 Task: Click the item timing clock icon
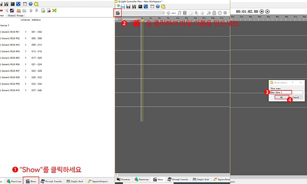point(220,13)
